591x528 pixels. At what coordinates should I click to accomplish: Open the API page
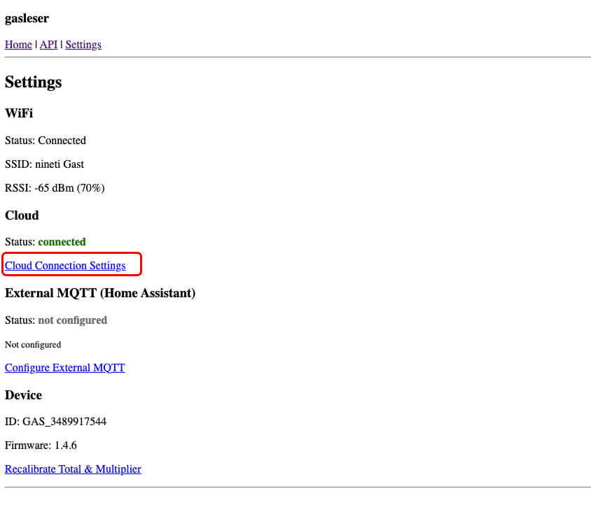(x=48, y=44)
